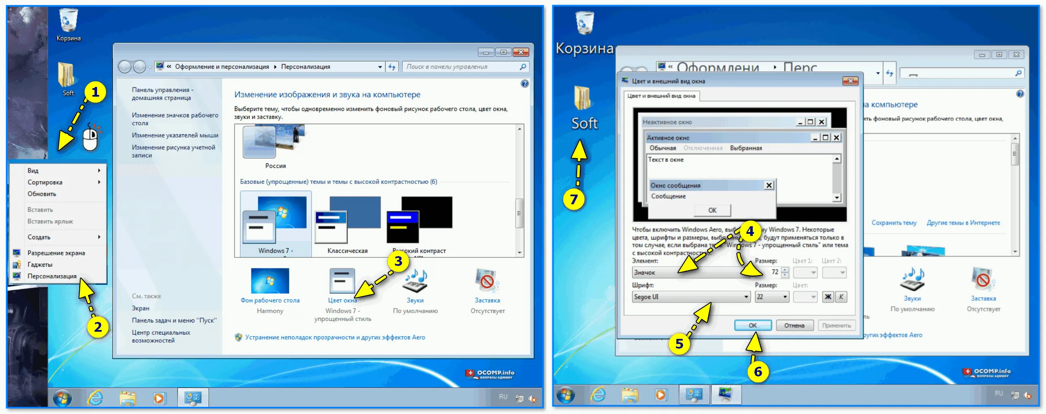The width and height of the screenshot is (1046, 414).
Task: Open Recycle Bin on the right desktop
Action: click(584, 34)
